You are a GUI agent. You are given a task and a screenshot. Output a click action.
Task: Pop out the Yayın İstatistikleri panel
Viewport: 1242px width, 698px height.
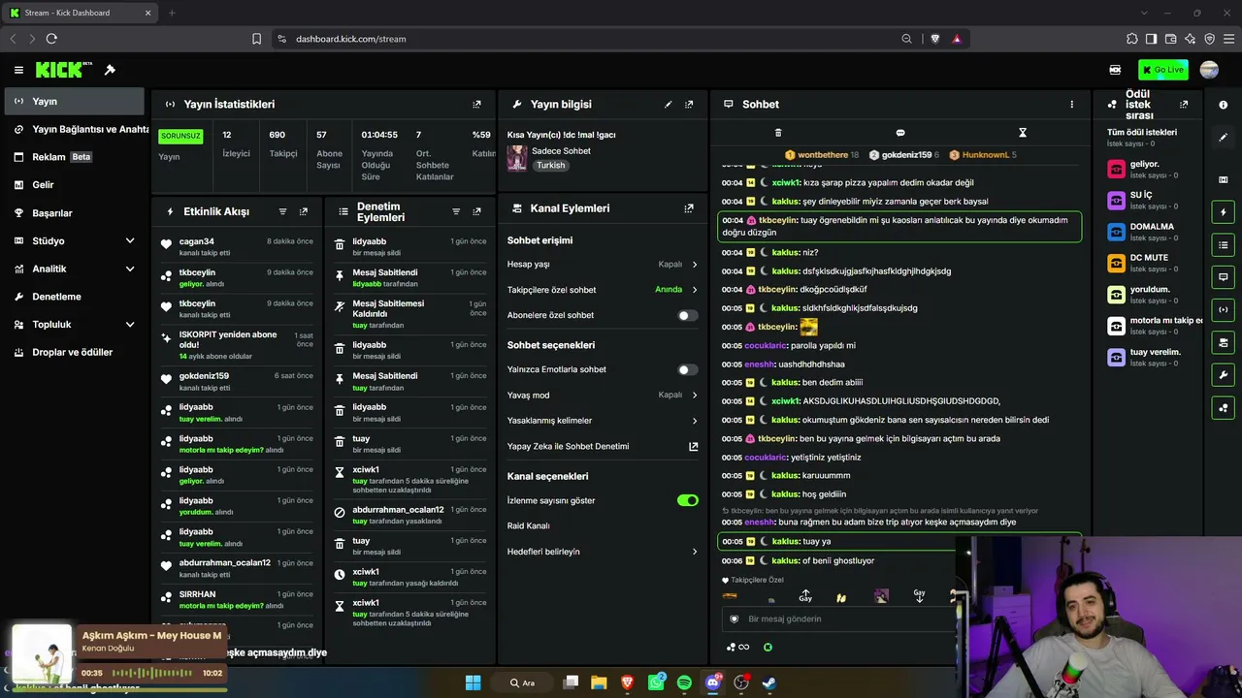(476, 105)
